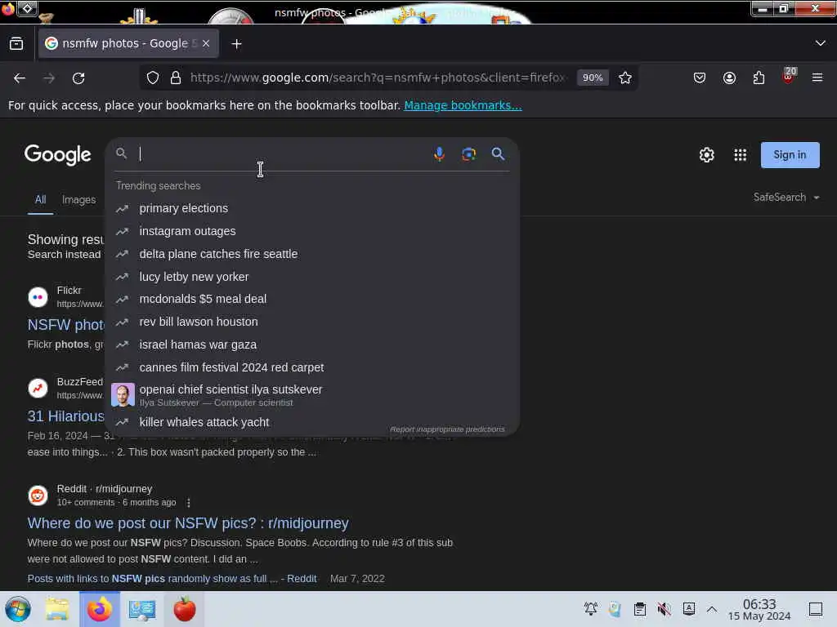Open Google quick settings gear

tap(707, 155)
